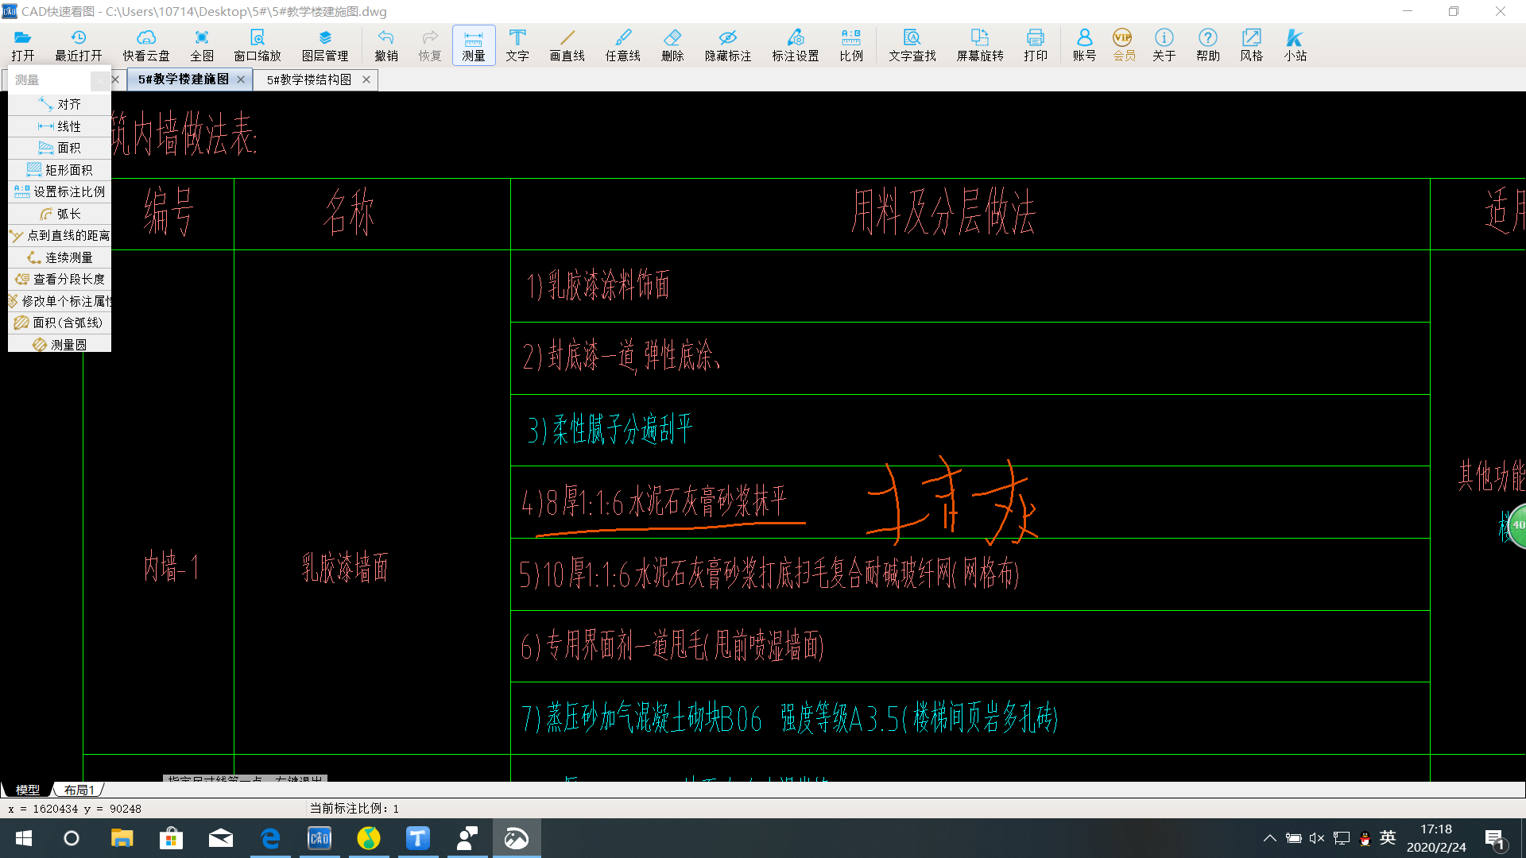Image resolution: width=1526 pixels, height=858 pixels.
Task: Open 标注设置 annotation settings
Action: [x=796, y=45]
